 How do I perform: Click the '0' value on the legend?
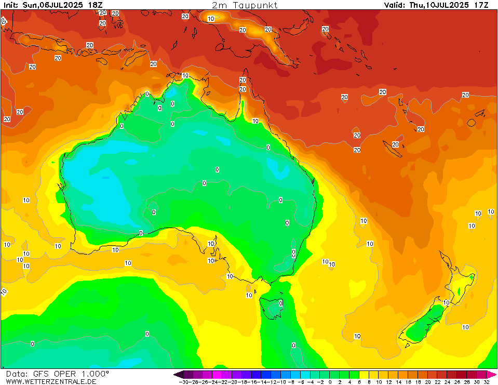330,382
